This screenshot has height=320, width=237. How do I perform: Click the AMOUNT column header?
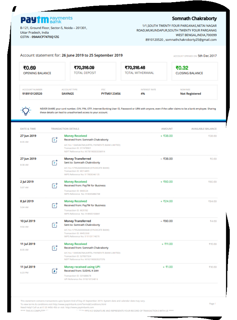[167, 129]
